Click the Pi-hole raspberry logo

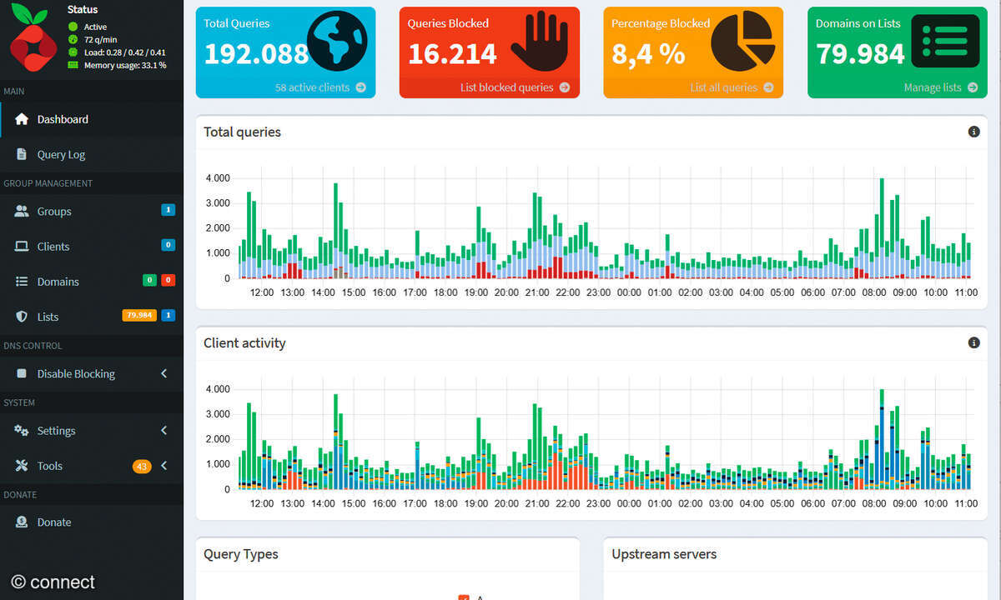(32, 37)
